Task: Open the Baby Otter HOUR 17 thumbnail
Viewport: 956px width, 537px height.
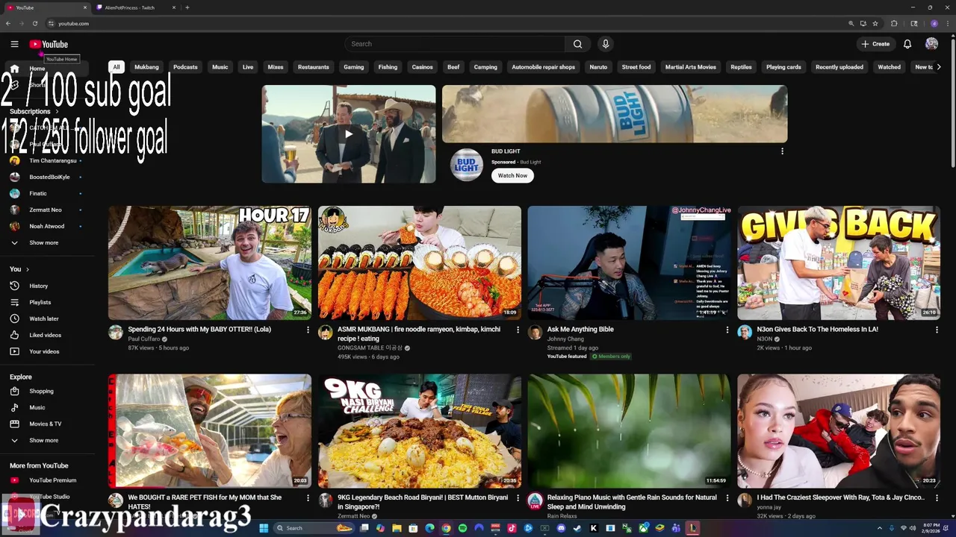Action: click(210, 263)
